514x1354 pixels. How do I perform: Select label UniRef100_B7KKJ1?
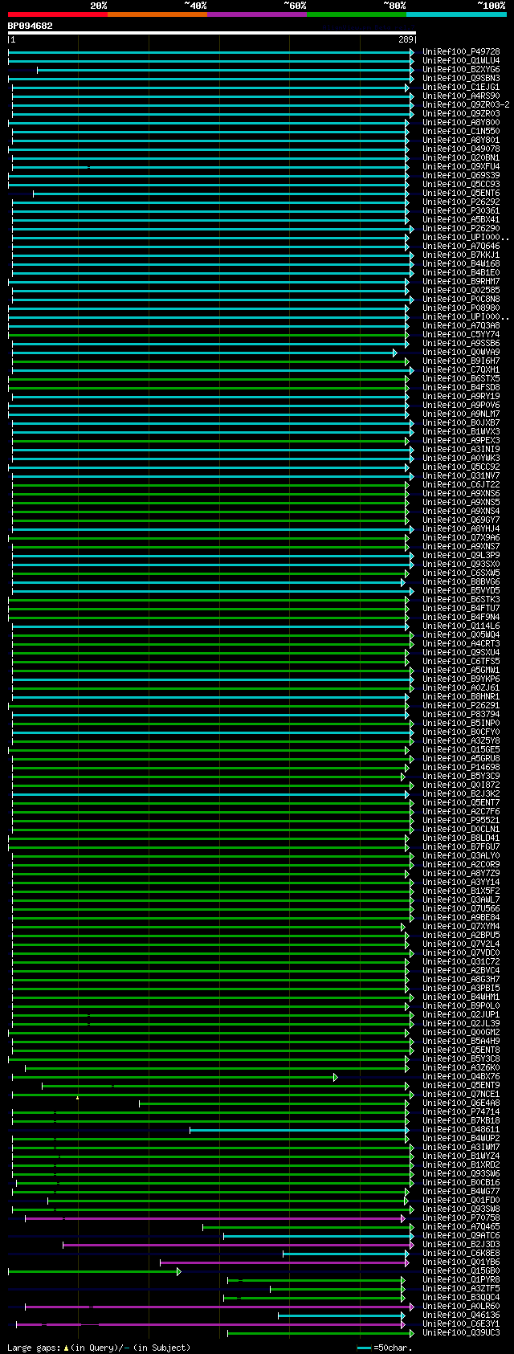[x=461, y=255]
